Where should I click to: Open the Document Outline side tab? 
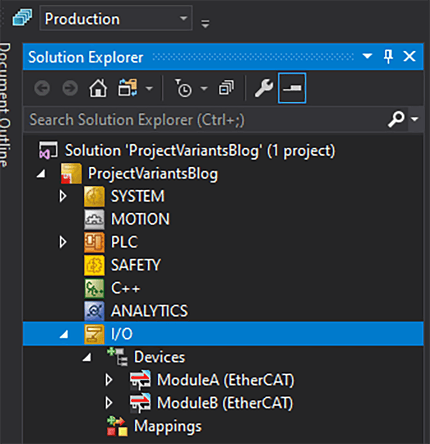tap(5, 105)
